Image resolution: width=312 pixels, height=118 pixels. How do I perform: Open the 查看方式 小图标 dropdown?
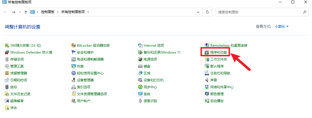tap(281, 27)
